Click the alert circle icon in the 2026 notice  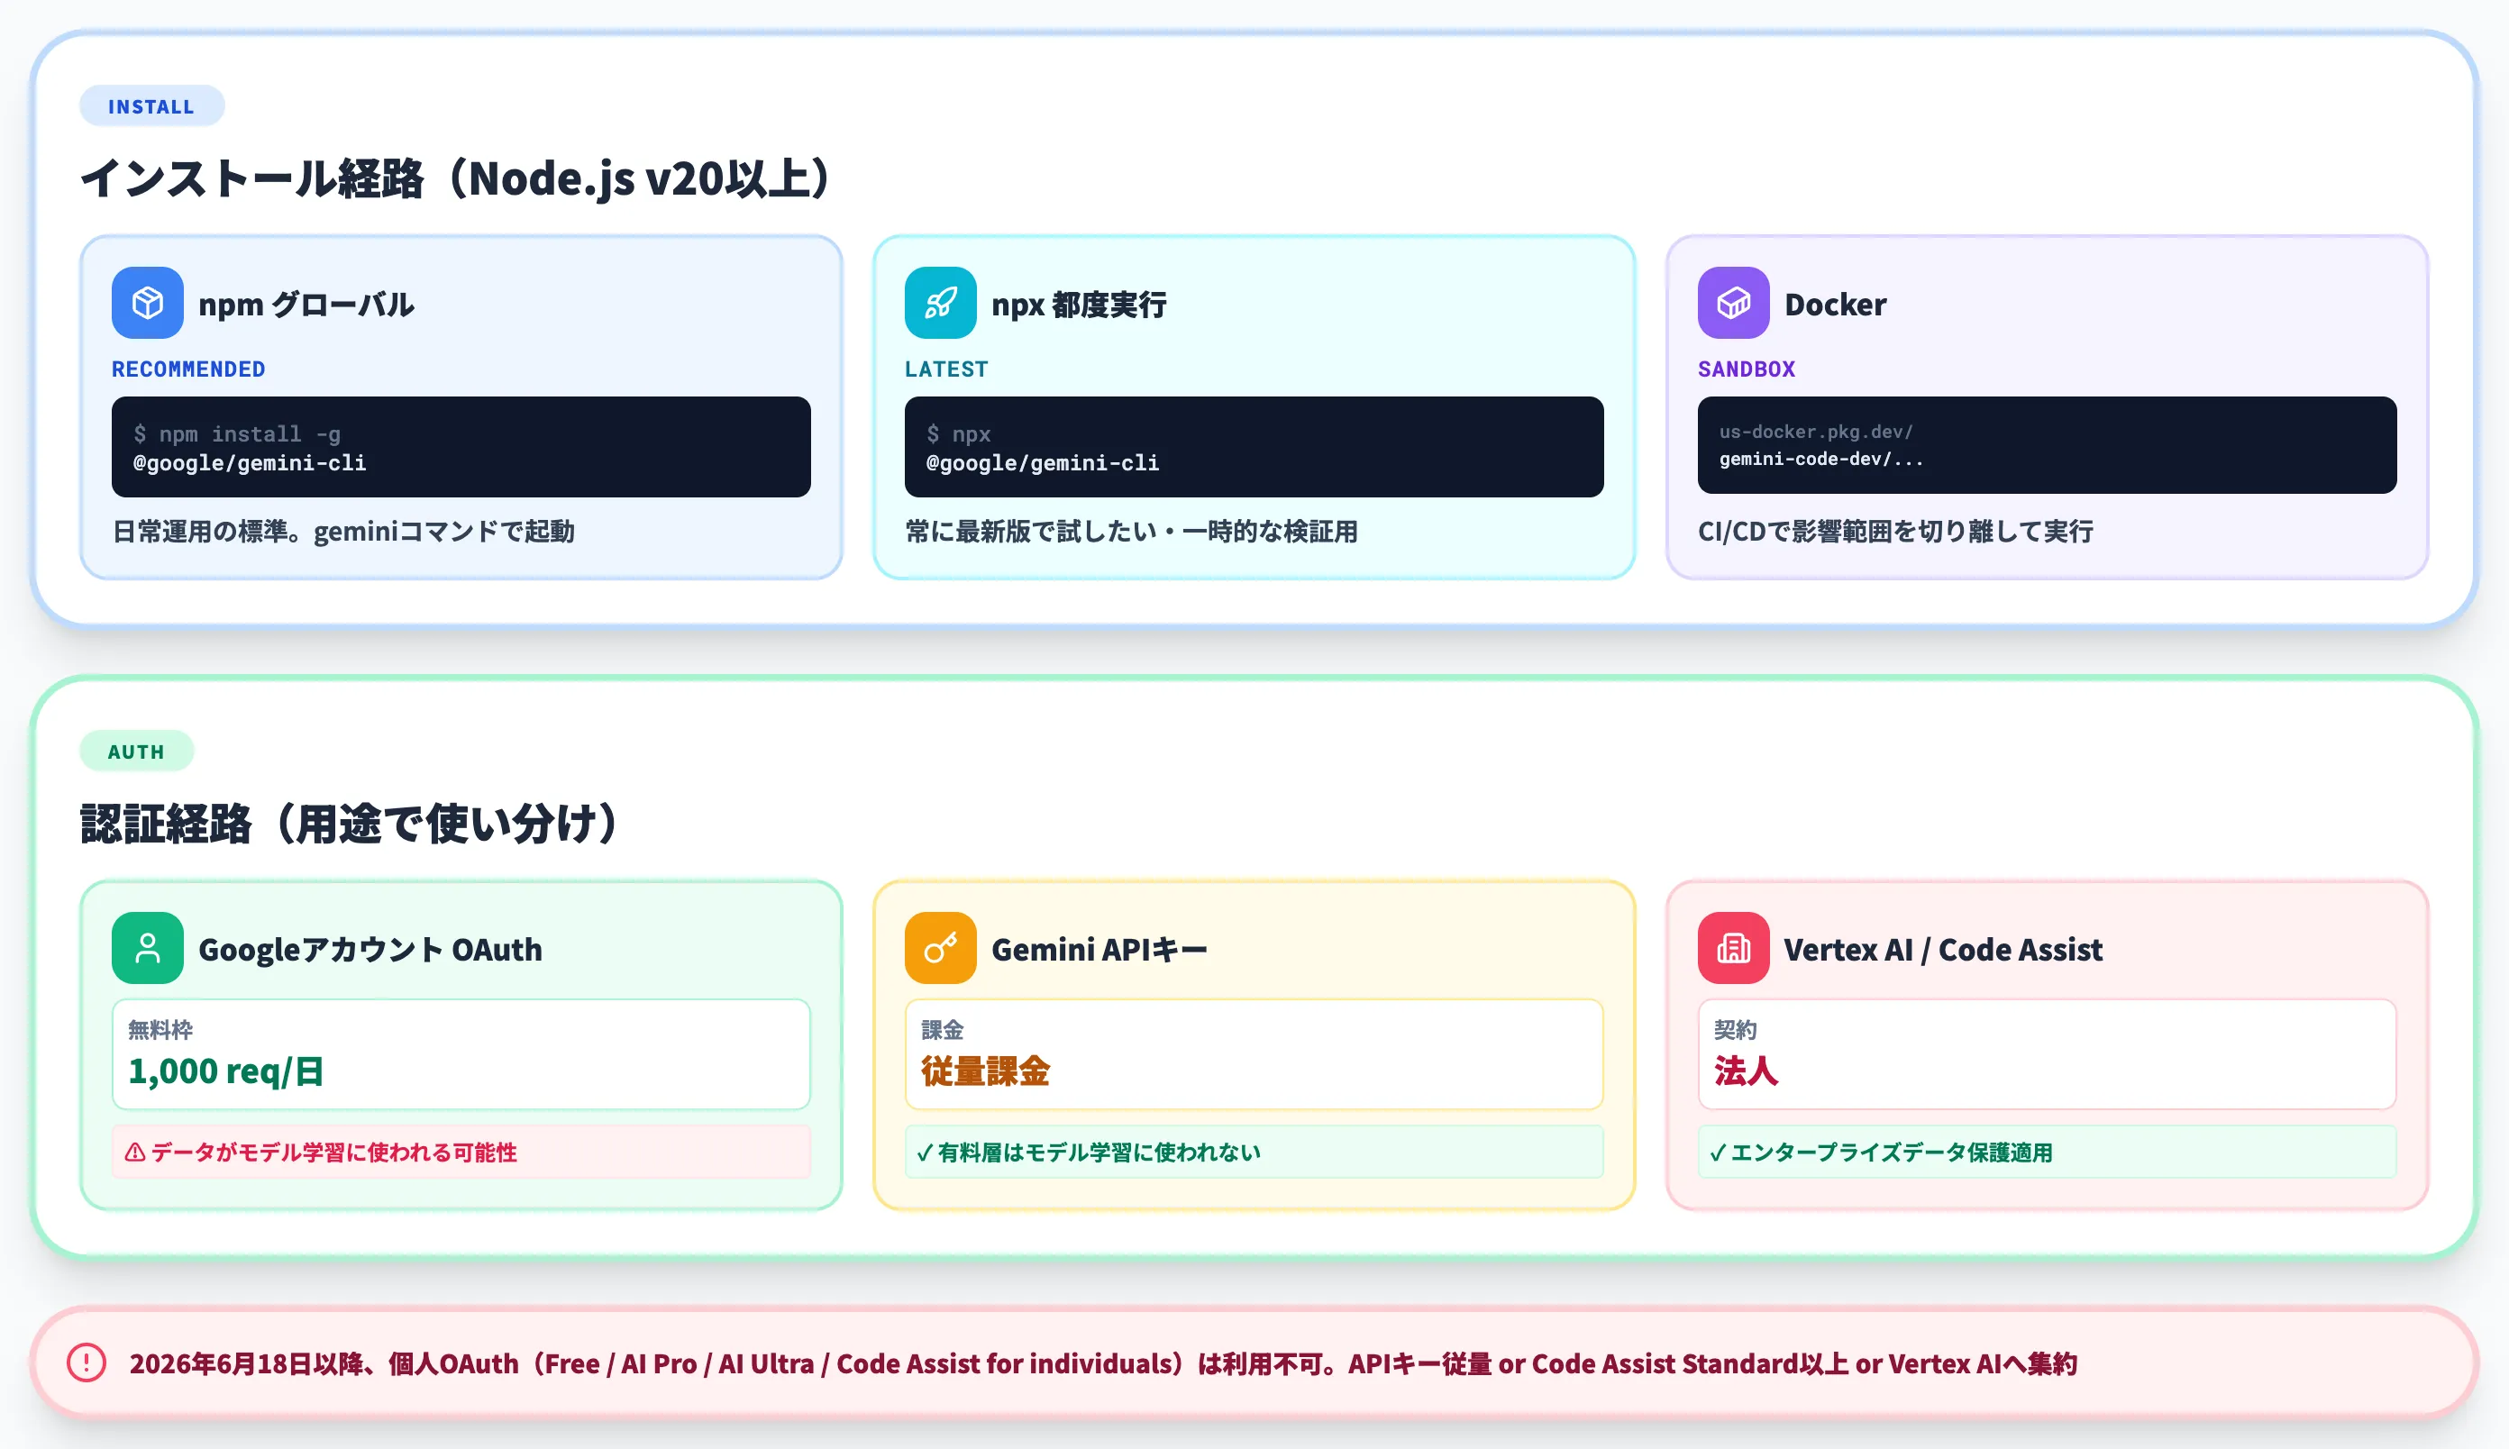87,1362
